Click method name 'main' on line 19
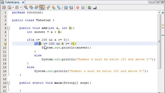 pos(58,83)
